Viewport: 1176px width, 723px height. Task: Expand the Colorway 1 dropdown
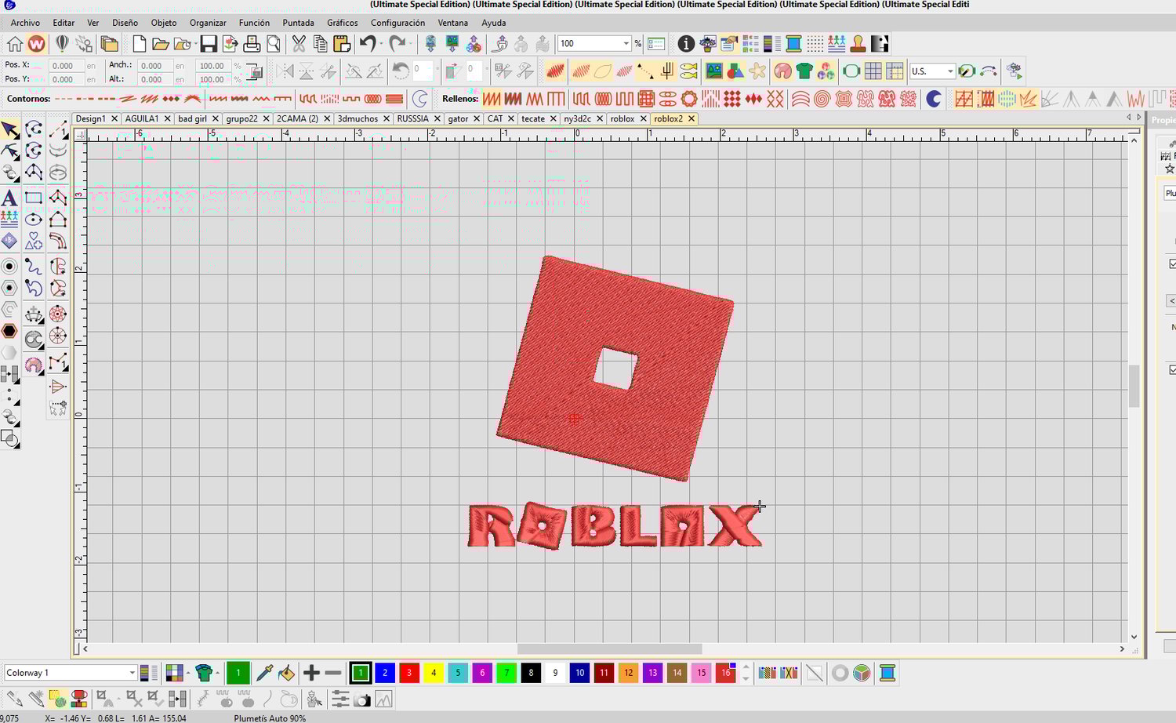click(132, 673)
